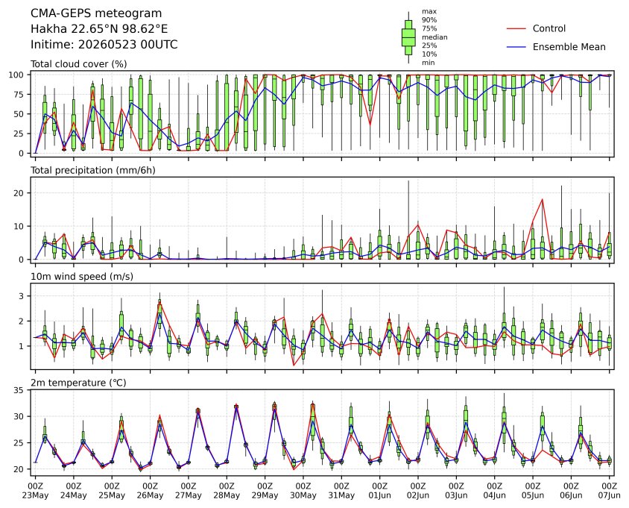This screenshot has height=508, width=629.
Task: Click the green box-plot legend icon
Action: (x=408, y=37)
